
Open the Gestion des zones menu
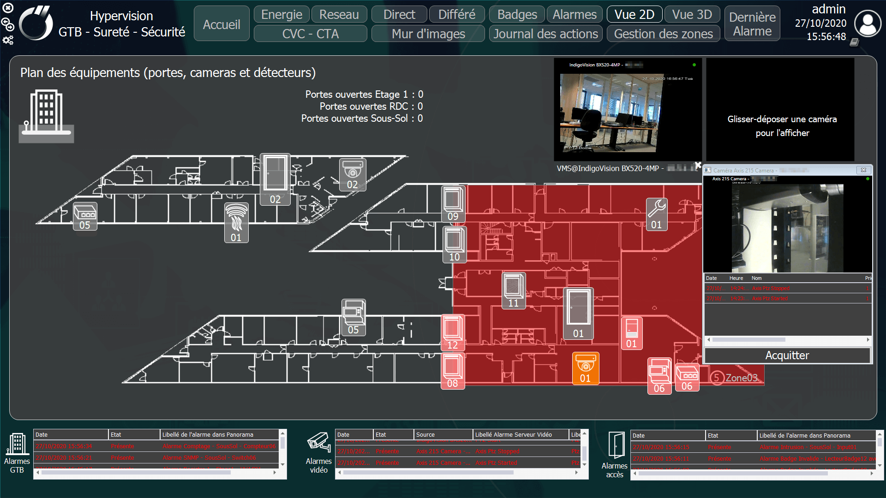[x=663, y=34]
